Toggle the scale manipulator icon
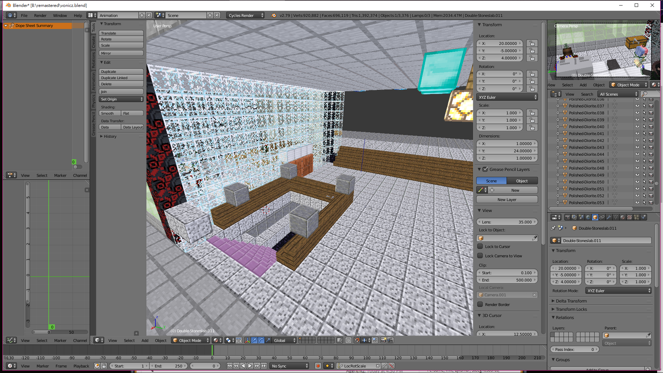 tap(268, 340)
